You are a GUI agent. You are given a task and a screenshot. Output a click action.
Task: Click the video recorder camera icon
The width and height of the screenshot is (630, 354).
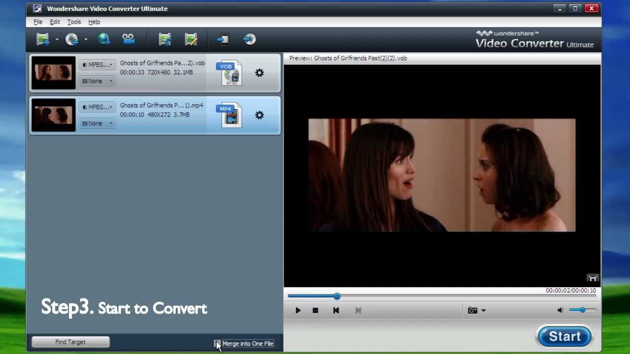coord(128,39)
